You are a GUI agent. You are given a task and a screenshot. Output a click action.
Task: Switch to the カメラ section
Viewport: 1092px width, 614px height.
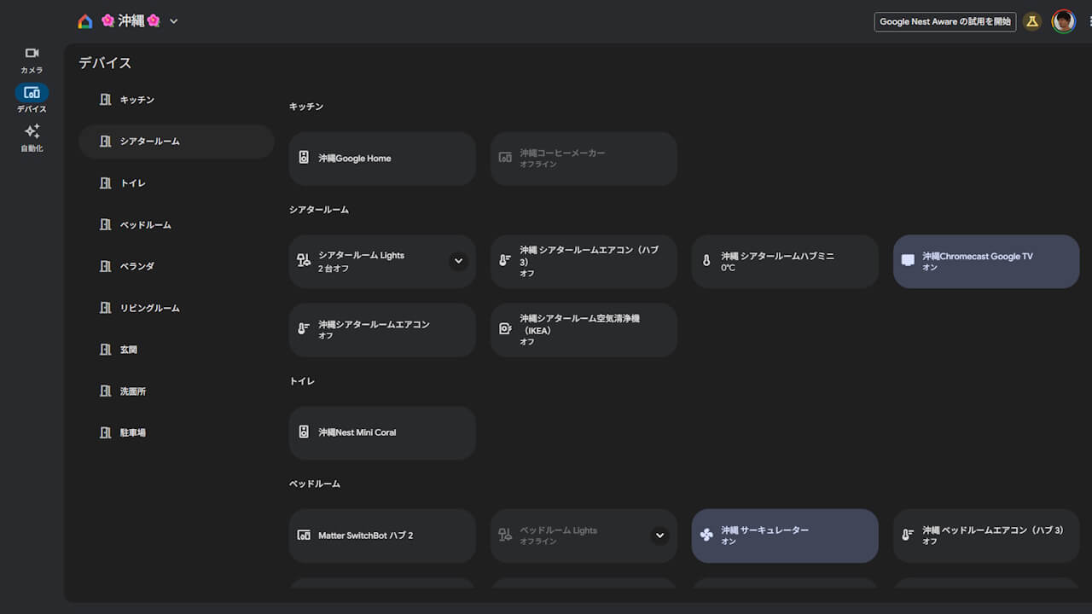coord(32,60)
